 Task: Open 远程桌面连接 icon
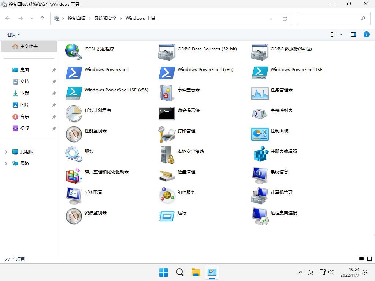(x=260, y=216)
